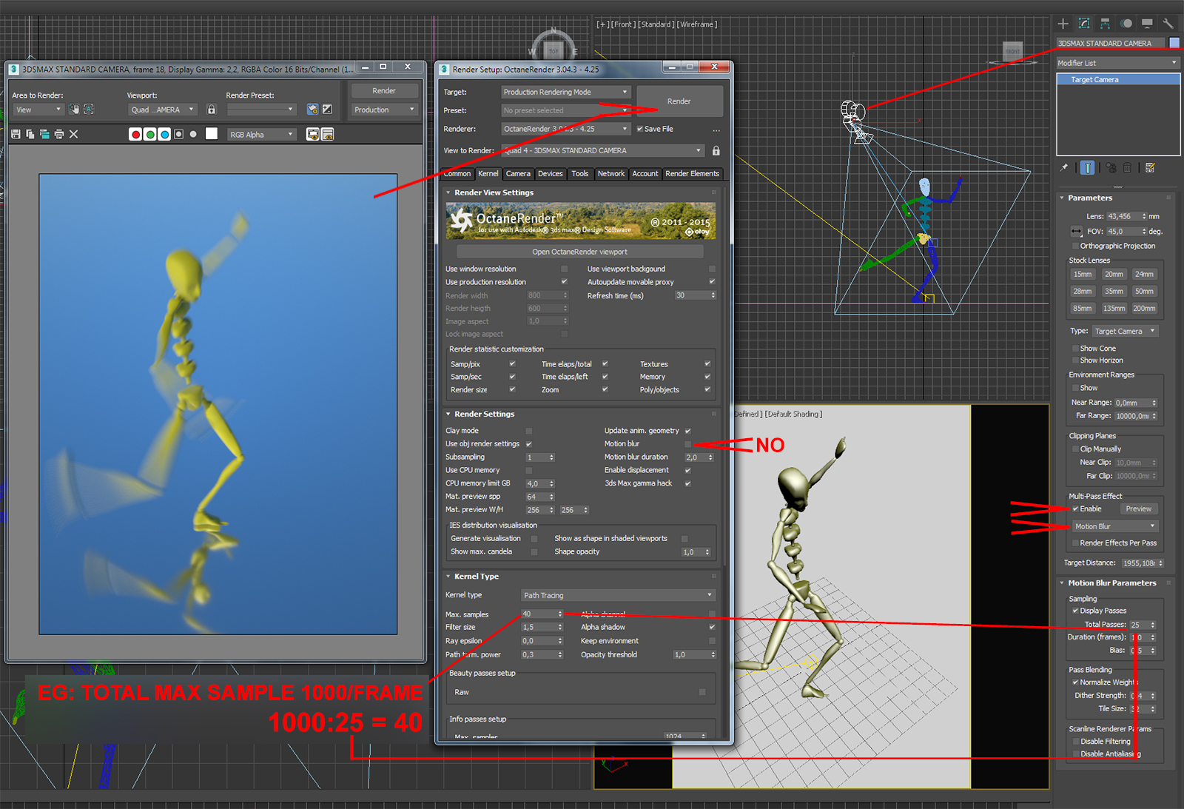
Task: Open the Display command panel
Action: pyautogui.click(x=1147, y=24)
